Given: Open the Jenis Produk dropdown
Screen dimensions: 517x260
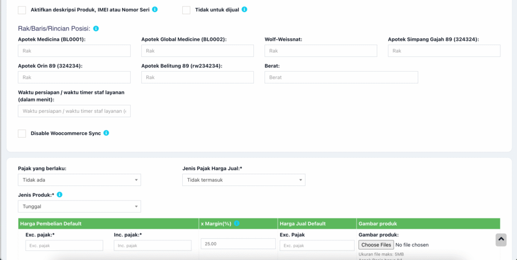Looking at the screenshot, I should coord(79,207).
